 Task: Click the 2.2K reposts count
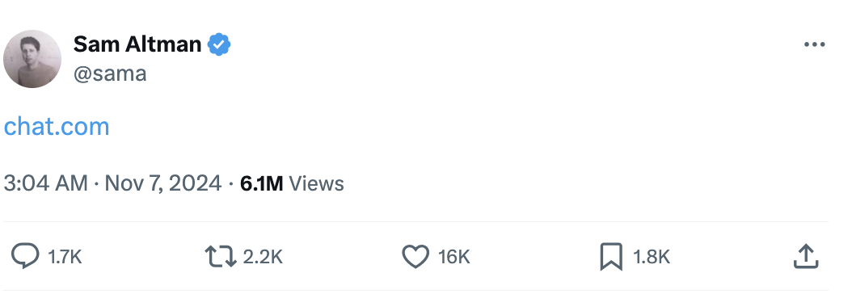pos(263,257)
